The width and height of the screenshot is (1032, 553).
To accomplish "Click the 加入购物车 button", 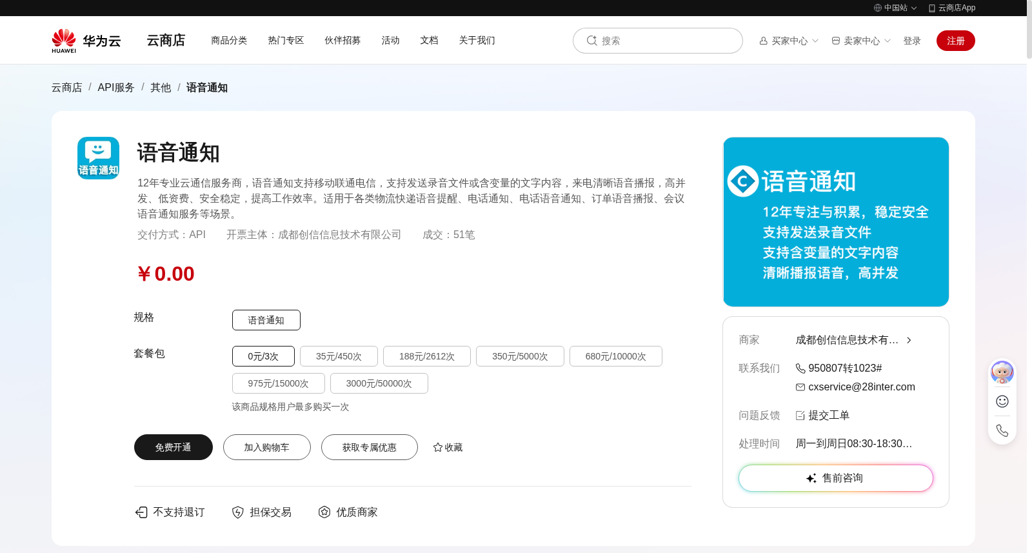I will [x=267, y=447].
